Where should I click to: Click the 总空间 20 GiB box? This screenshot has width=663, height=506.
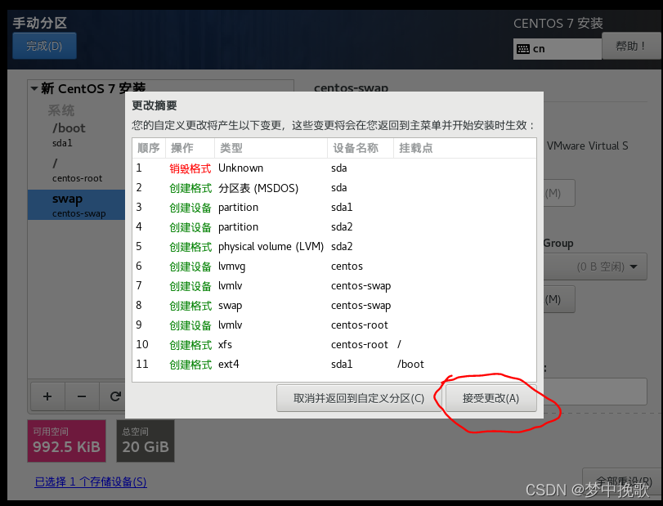point(146,441)
